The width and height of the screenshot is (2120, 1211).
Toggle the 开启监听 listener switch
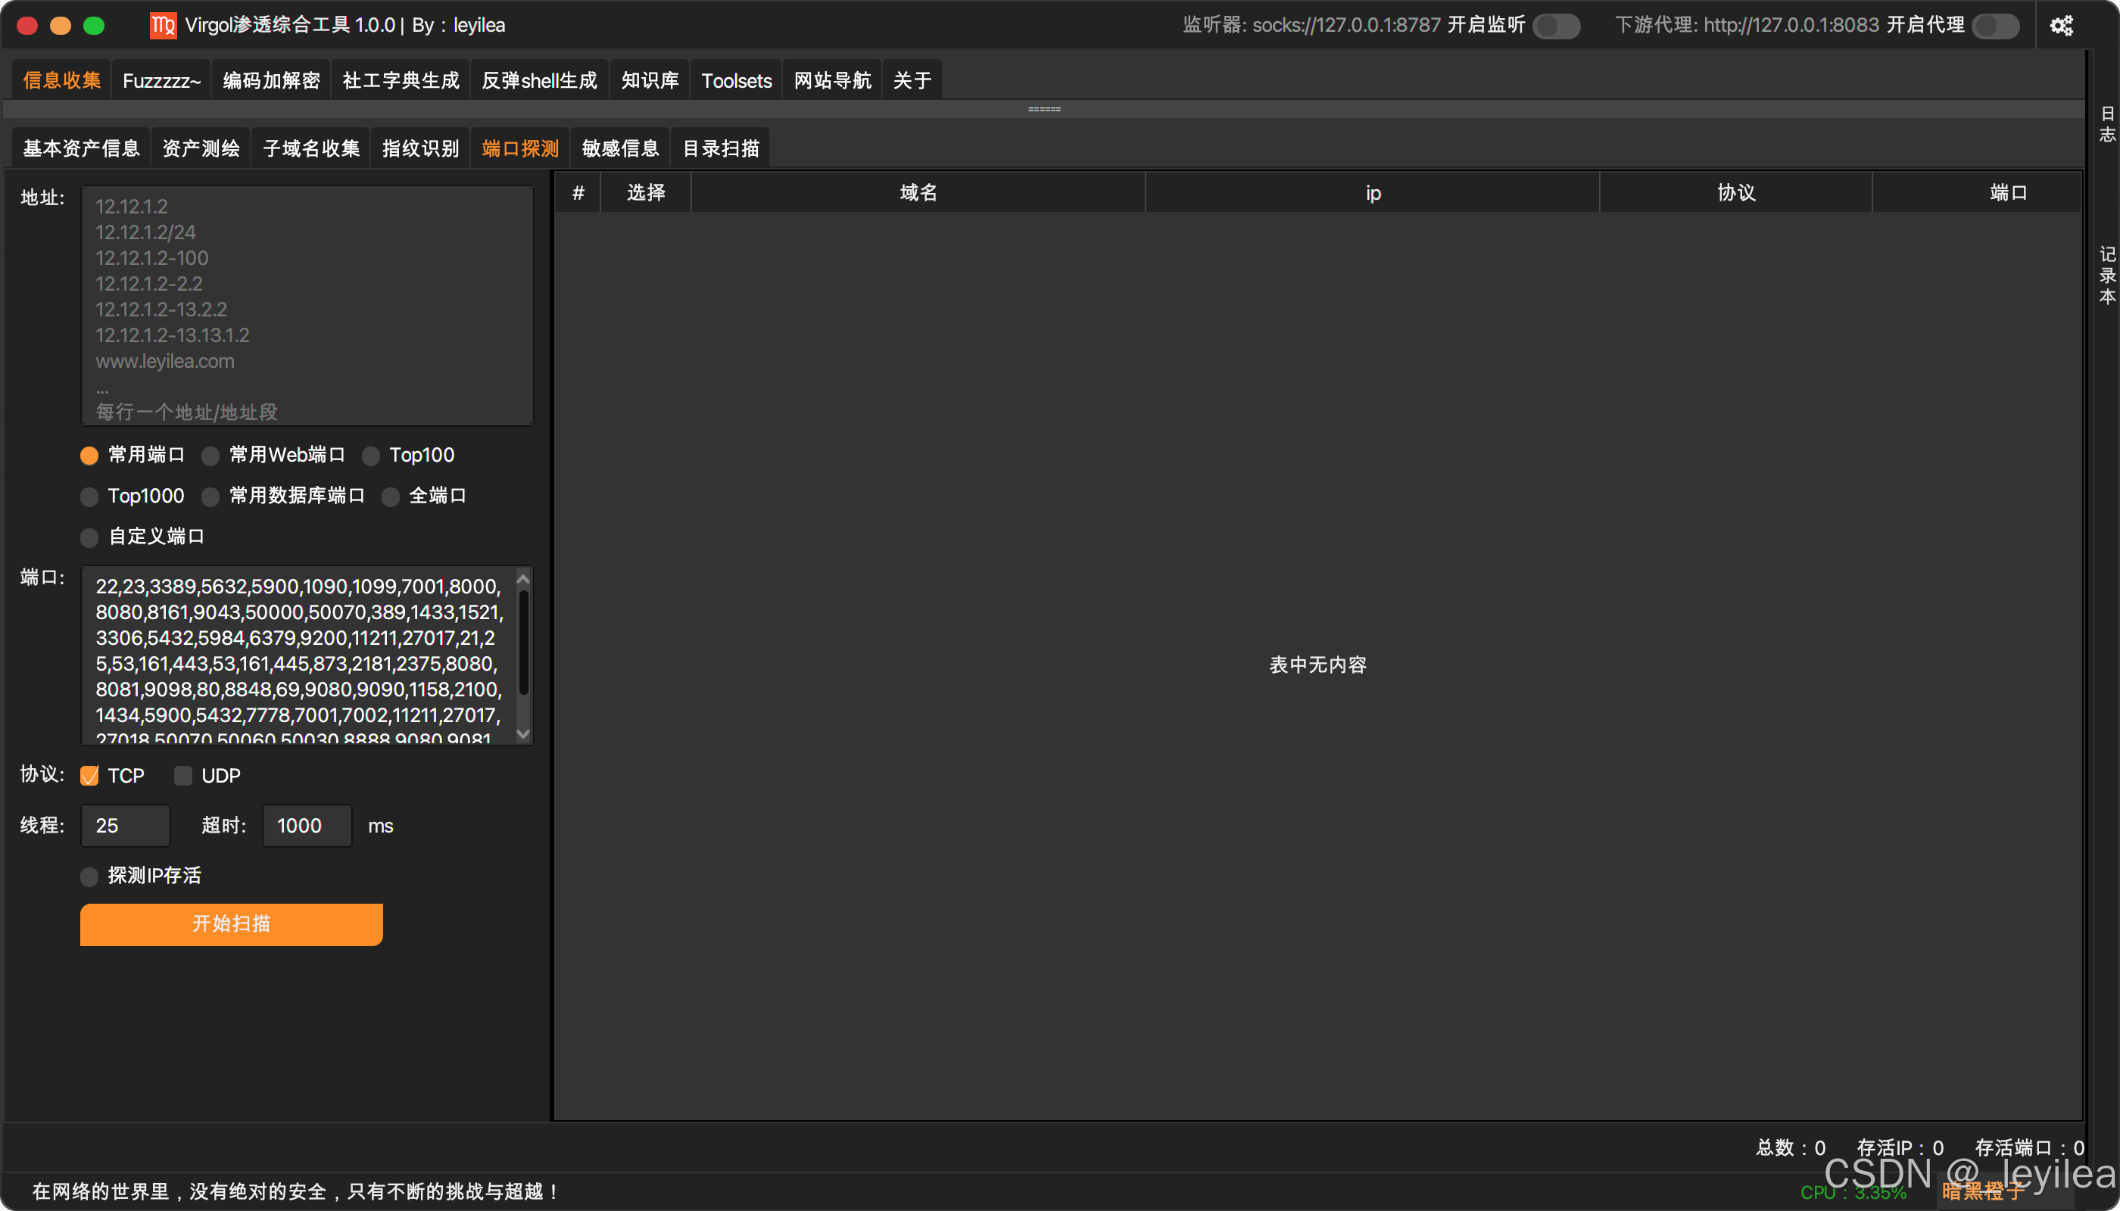coord(1556,26)
